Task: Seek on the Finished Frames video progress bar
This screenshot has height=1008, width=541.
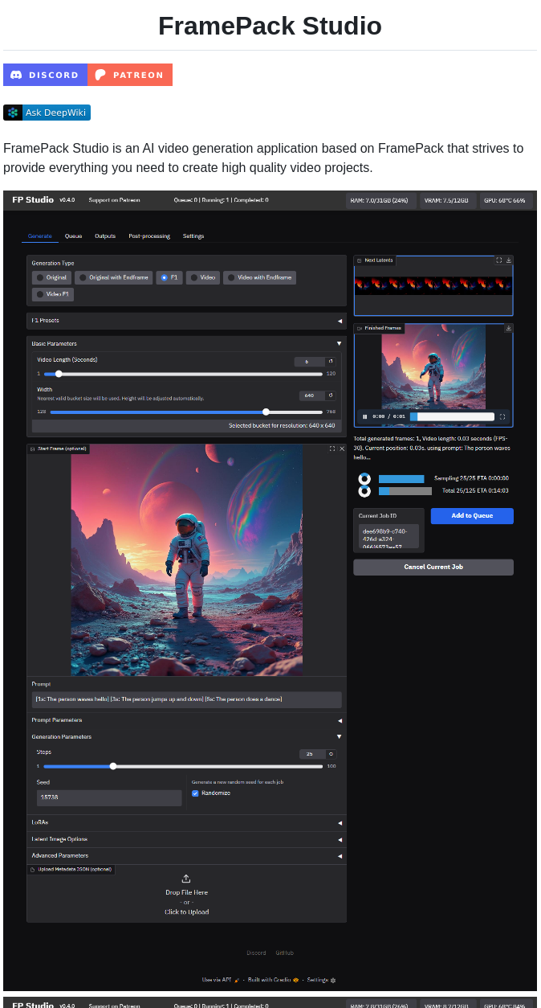Action: [452, 416]
